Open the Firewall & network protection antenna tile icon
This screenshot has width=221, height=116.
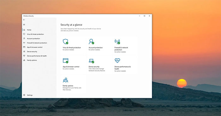117,42
